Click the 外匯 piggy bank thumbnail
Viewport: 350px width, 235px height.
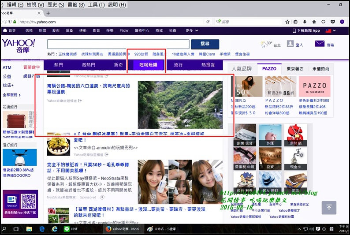click(x=270, y=135)
